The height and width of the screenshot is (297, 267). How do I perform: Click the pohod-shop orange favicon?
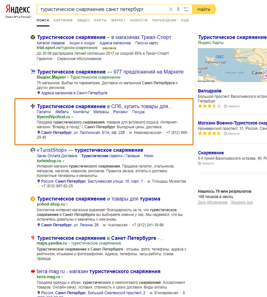[32, 199]
